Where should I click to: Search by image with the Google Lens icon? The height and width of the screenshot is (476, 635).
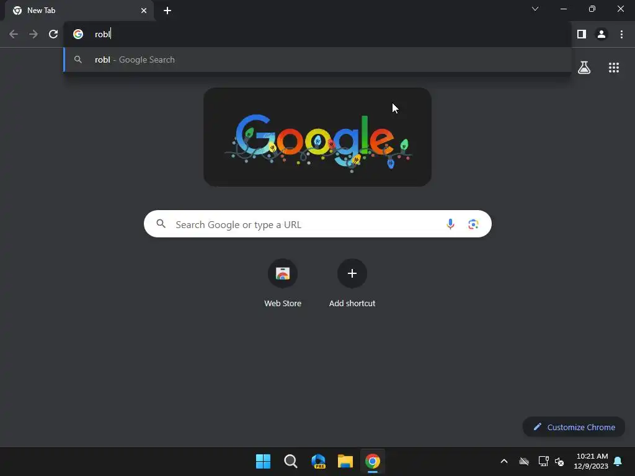coord(473,224)
